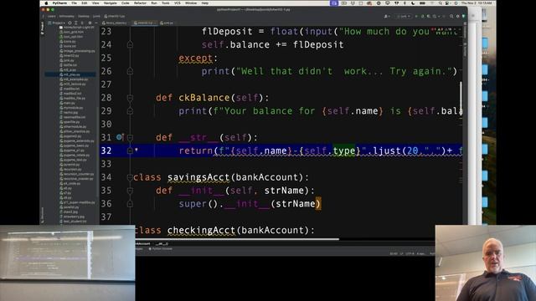The image size is (536, 301).
Task: Switch to the third editor file tab
Action: (167, 23)
